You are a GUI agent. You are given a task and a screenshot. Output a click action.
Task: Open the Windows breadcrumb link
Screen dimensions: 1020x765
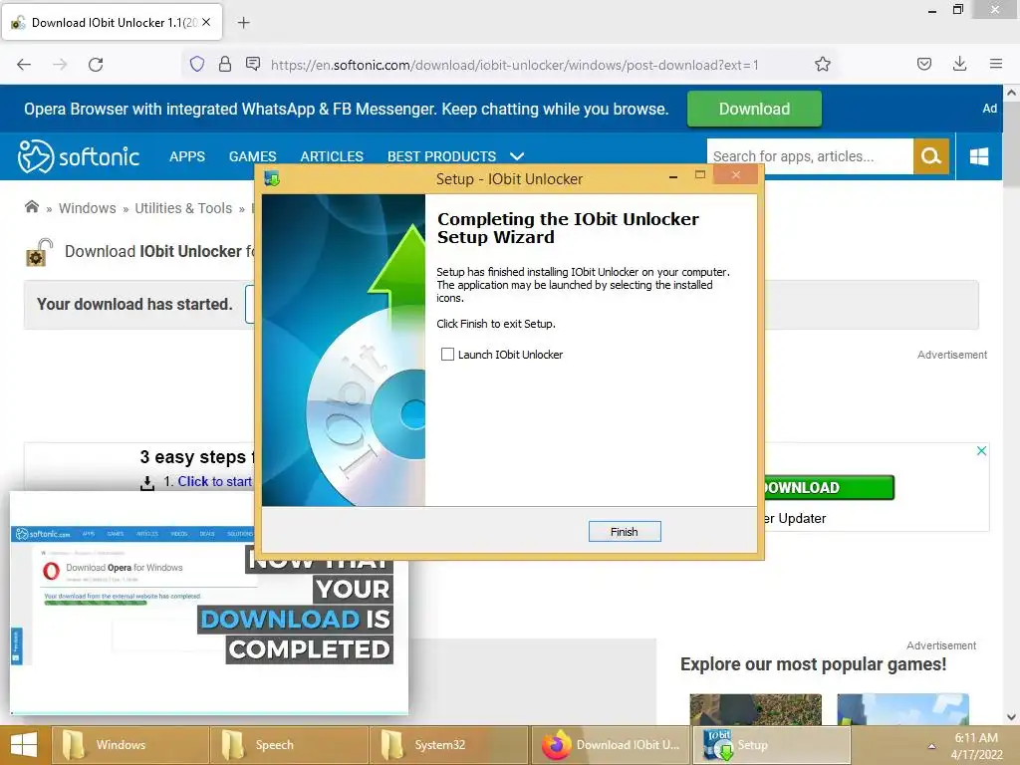coord(88,208)
